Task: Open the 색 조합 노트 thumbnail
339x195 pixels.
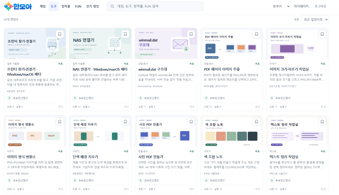Action: point(232,131)
